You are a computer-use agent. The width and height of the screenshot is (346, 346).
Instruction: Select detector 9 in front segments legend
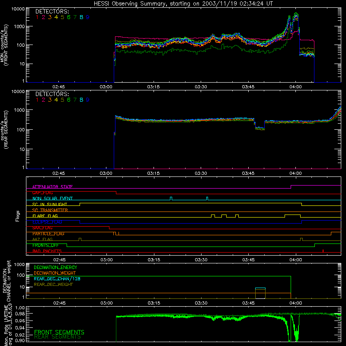click(88, 17)
